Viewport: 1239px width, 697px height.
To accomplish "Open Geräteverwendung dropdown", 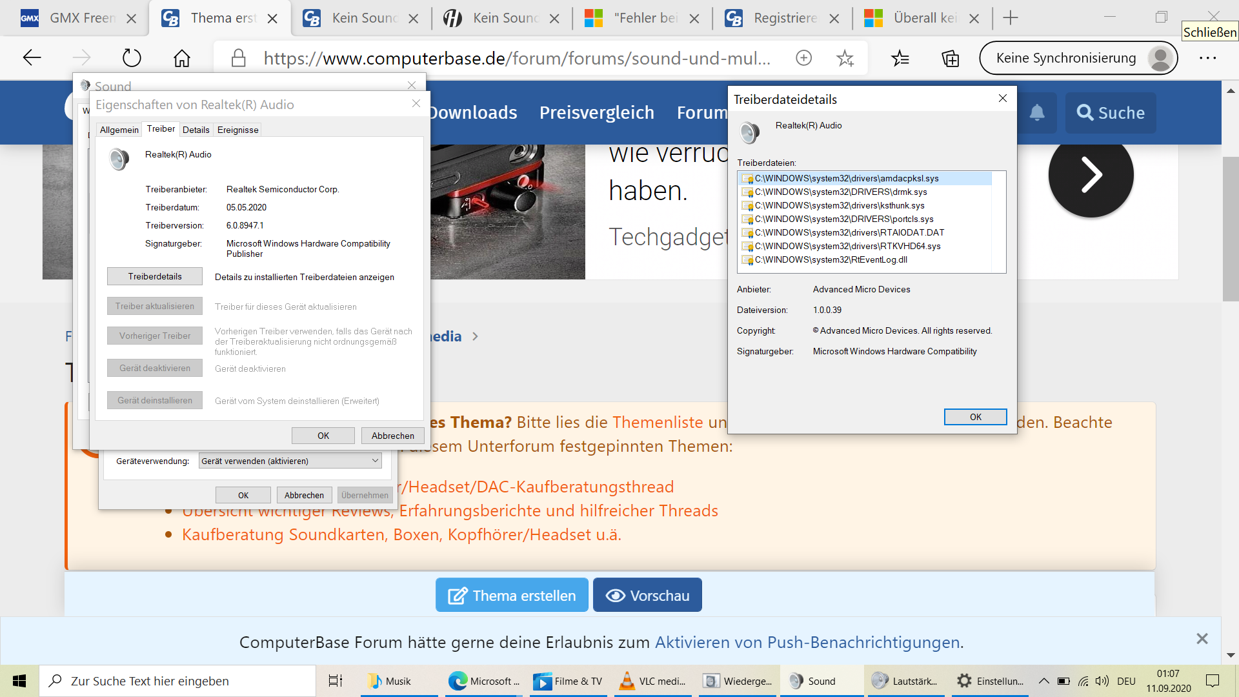I will tap(290, 461).
